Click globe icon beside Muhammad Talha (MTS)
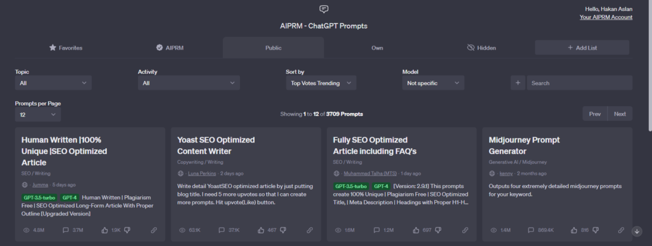This screenshot has height=246, width=652. [336, 174]
